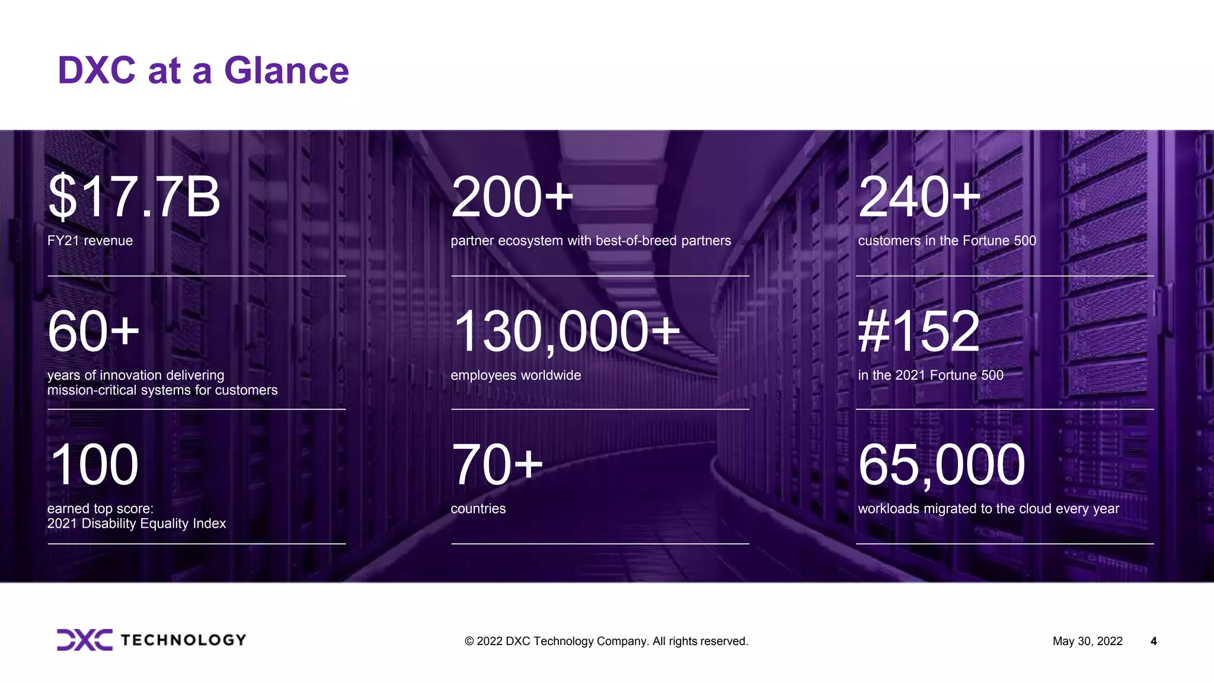Screen dimensions: 1214x683
Task: Click the 100 top score number
Action: point(94,465)
